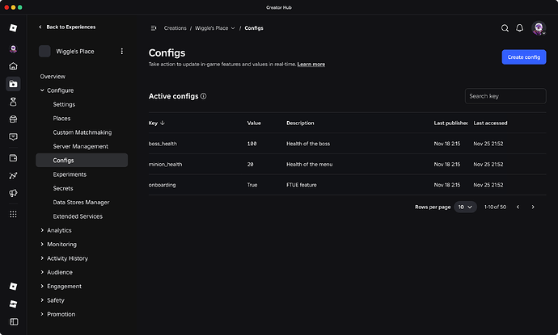This screenshot has height=335, width=558.
Task: Click the nine-dot apps grid icon
Action: coord(13,214)
